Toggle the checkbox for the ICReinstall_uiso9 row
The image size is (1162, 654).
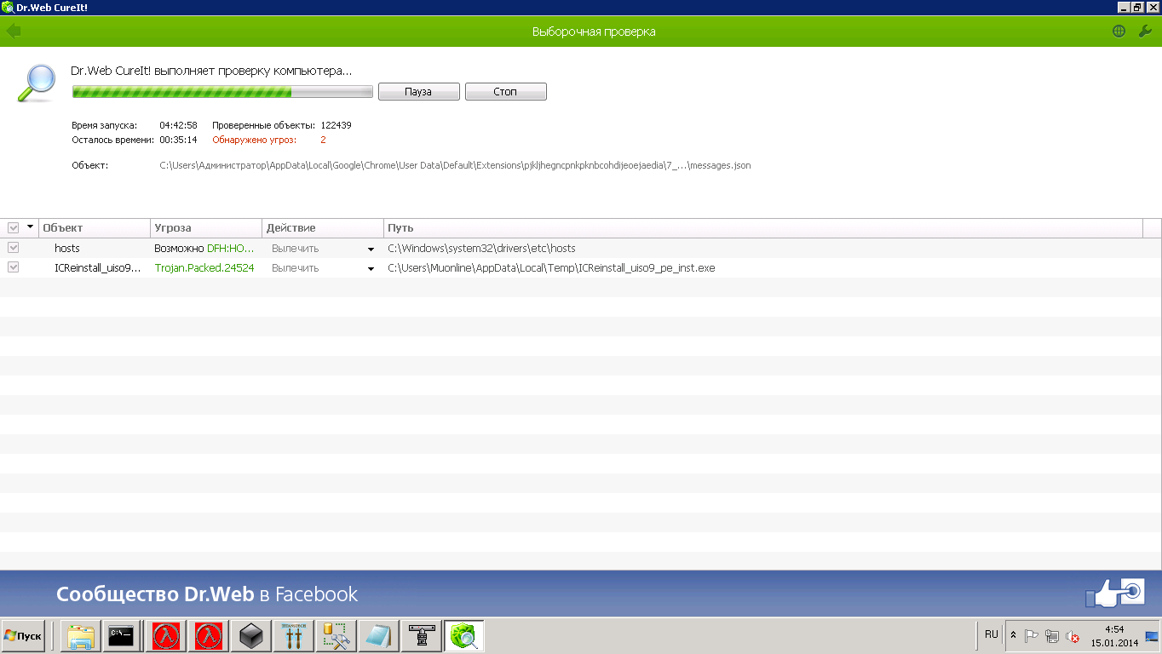pyautogui.click(x=13, y=267)
